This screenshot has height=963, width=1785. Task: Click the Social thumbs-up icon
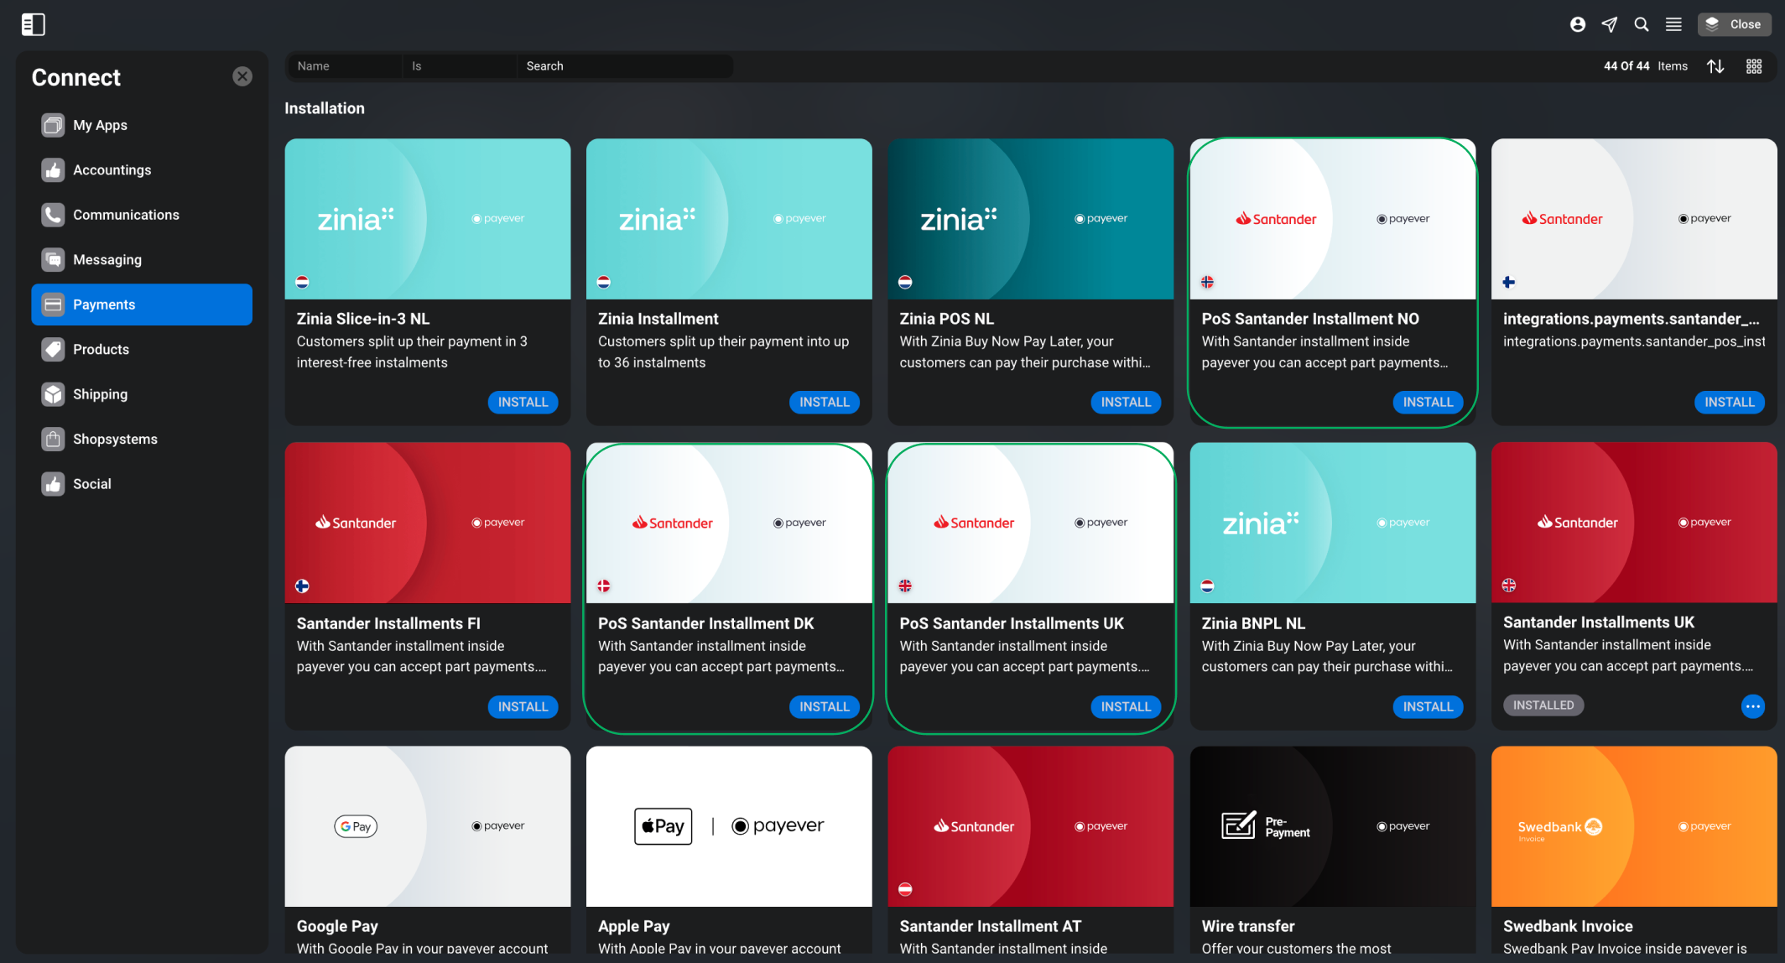53,484
